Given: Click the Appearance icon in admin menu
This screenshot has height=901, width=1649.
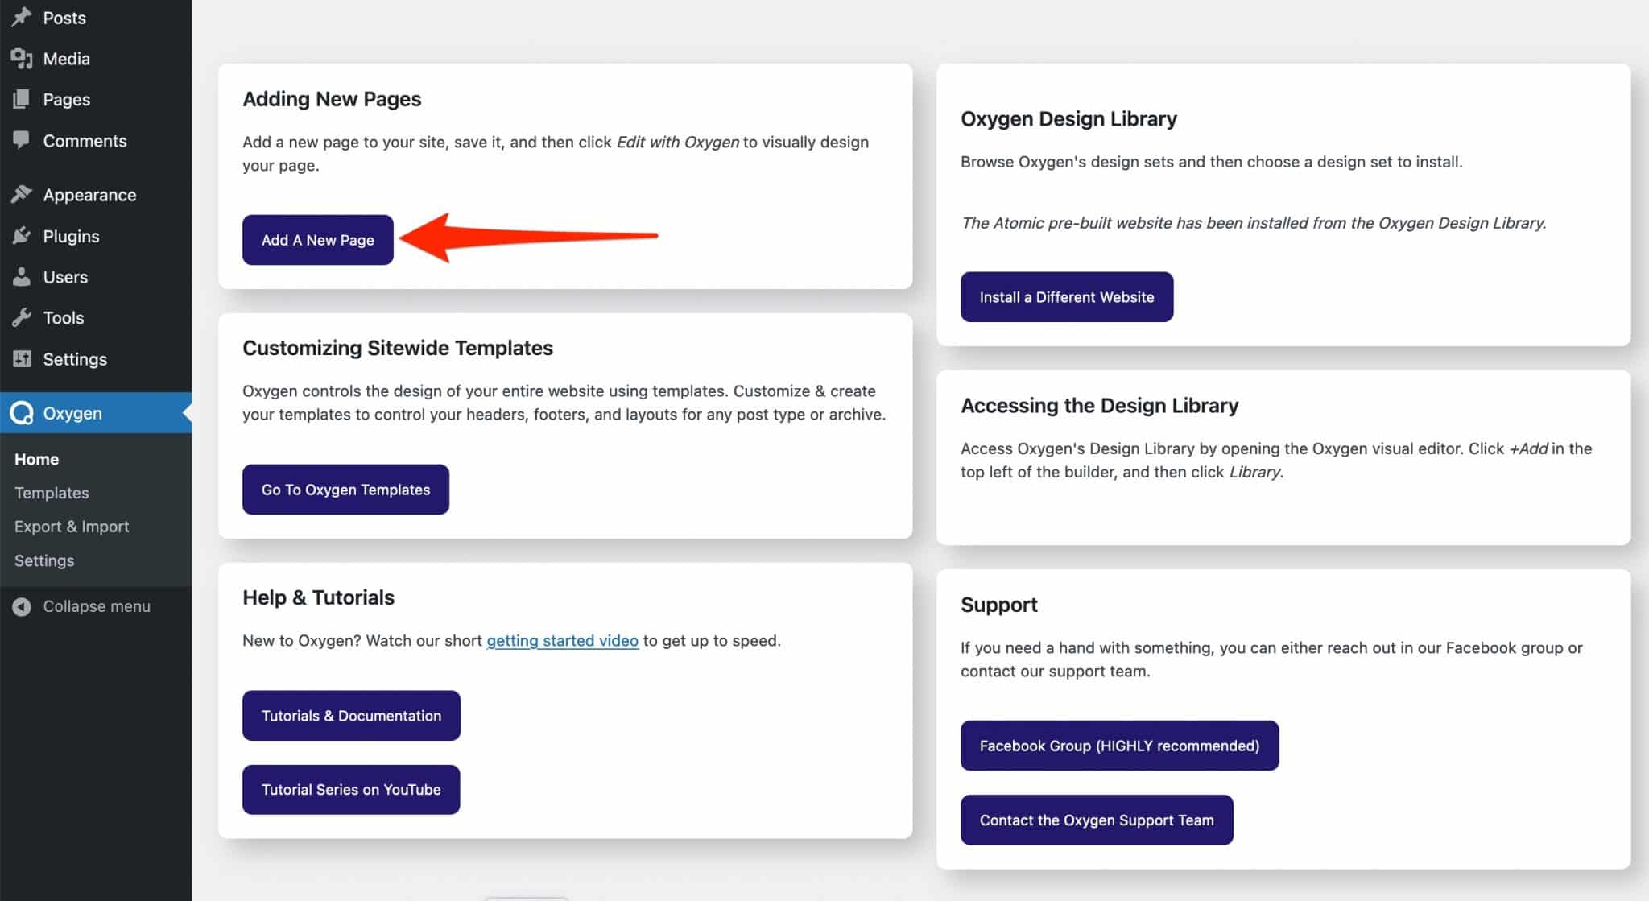Looking at the screenshot, I should click(23, 194).
